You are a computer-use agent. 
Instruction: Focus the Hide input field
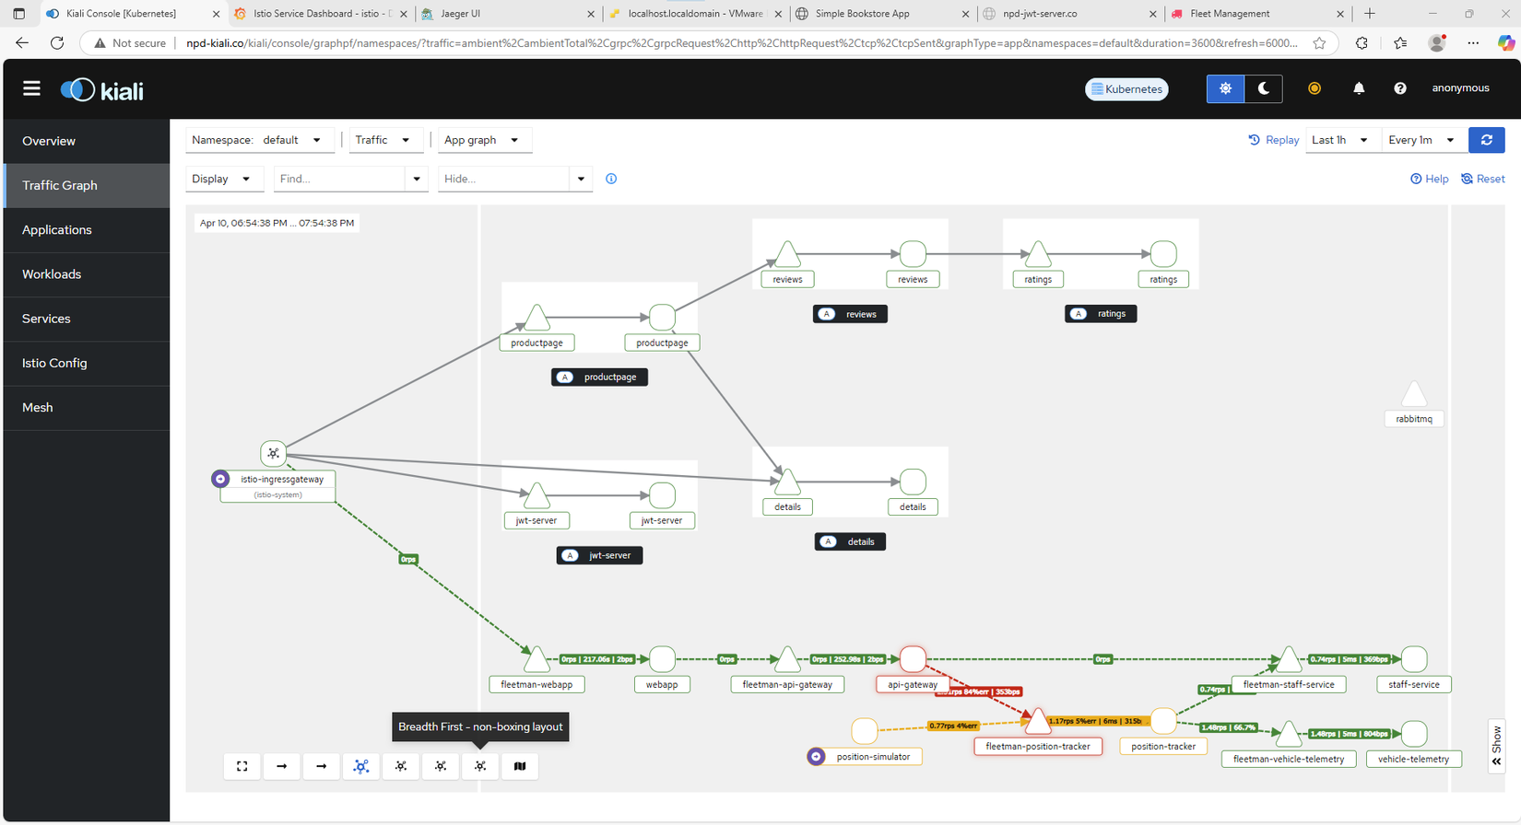504,179
